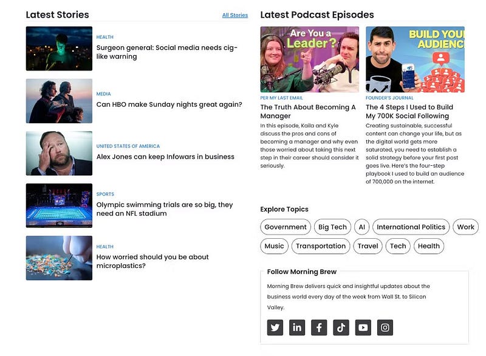Click the Latest Podcast Episodes heading

[317, 15]
